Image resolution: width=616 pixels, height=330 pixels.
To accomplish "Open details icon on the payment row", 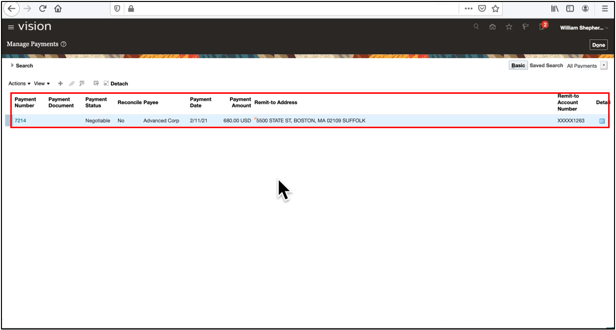I will [x=602, y=120].
